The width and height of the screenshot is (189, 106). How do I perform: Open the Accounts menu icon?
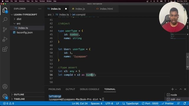(x=5, y=87)
